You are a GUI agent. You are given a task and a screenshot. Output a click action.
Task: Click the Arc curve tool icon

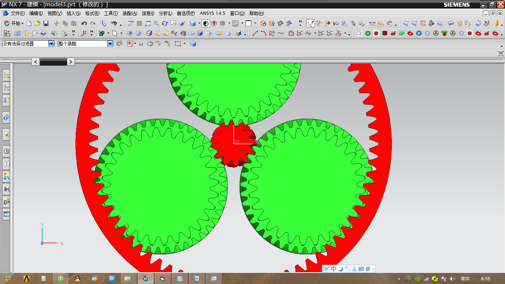[263, 33]
